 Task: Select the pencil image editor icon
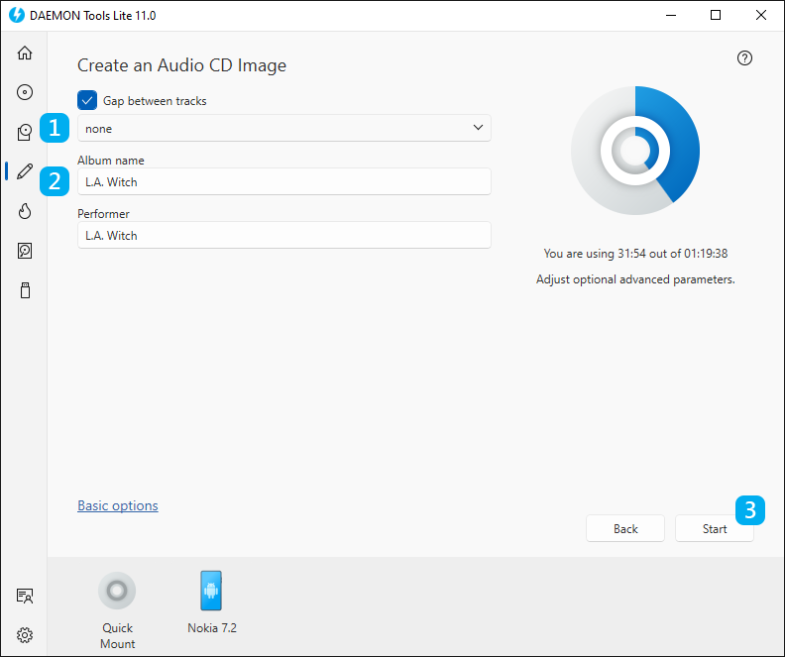pos(25,171)
